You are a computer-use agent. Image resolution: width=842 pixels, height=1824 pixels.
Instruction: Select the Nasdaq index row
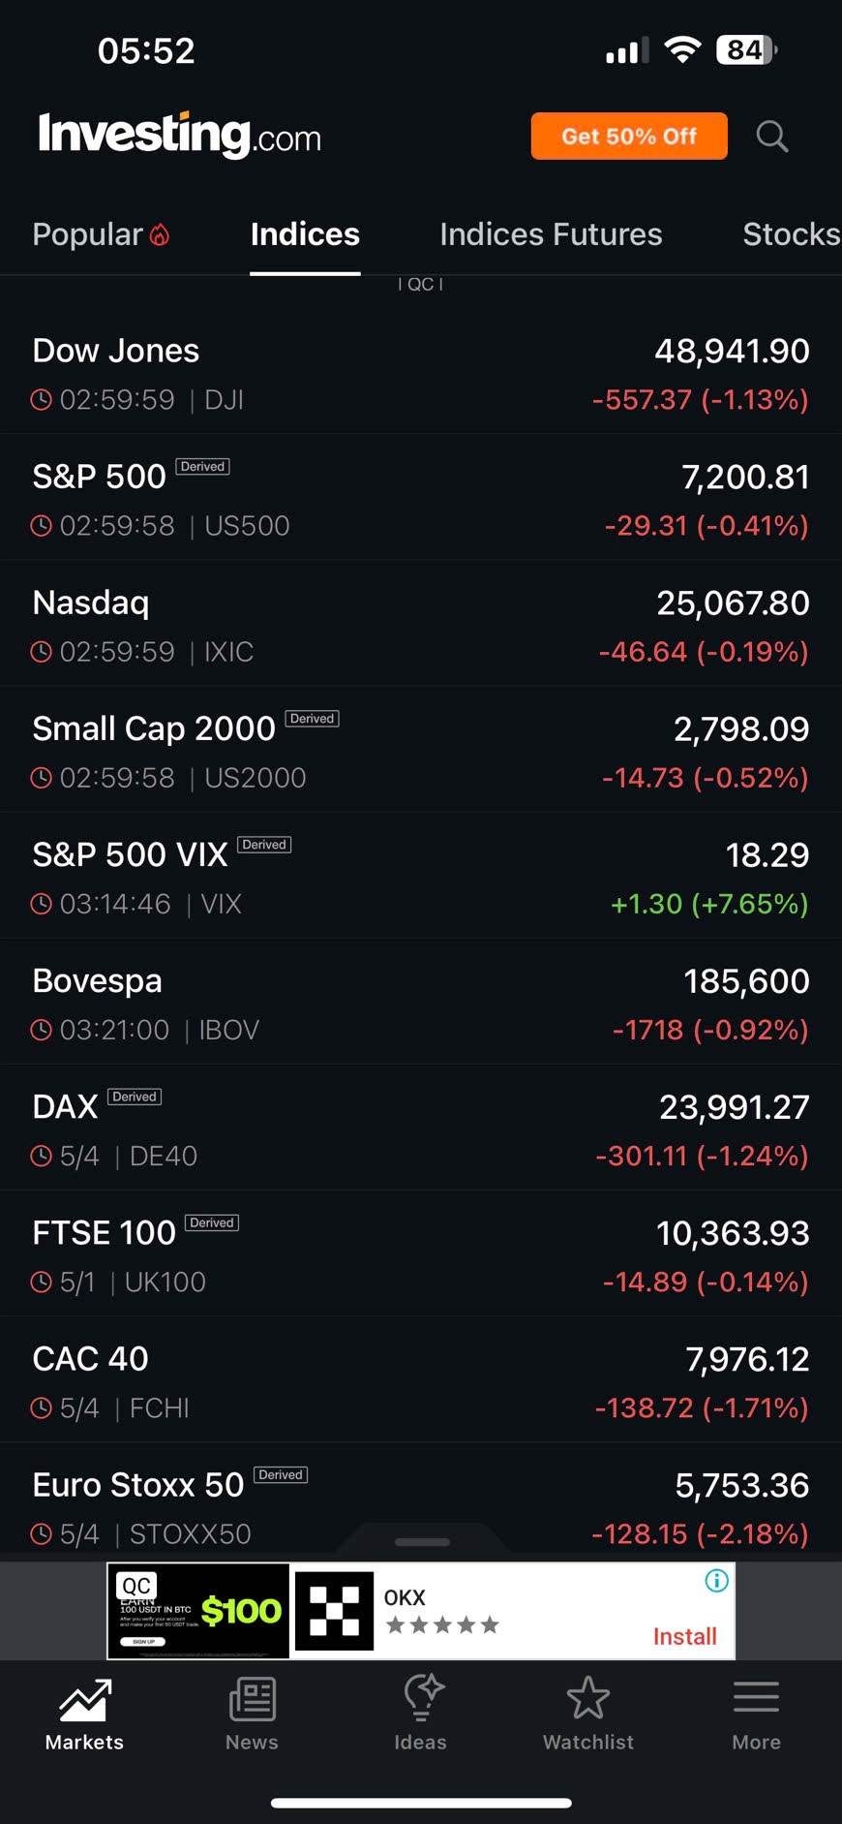(421, 625)
